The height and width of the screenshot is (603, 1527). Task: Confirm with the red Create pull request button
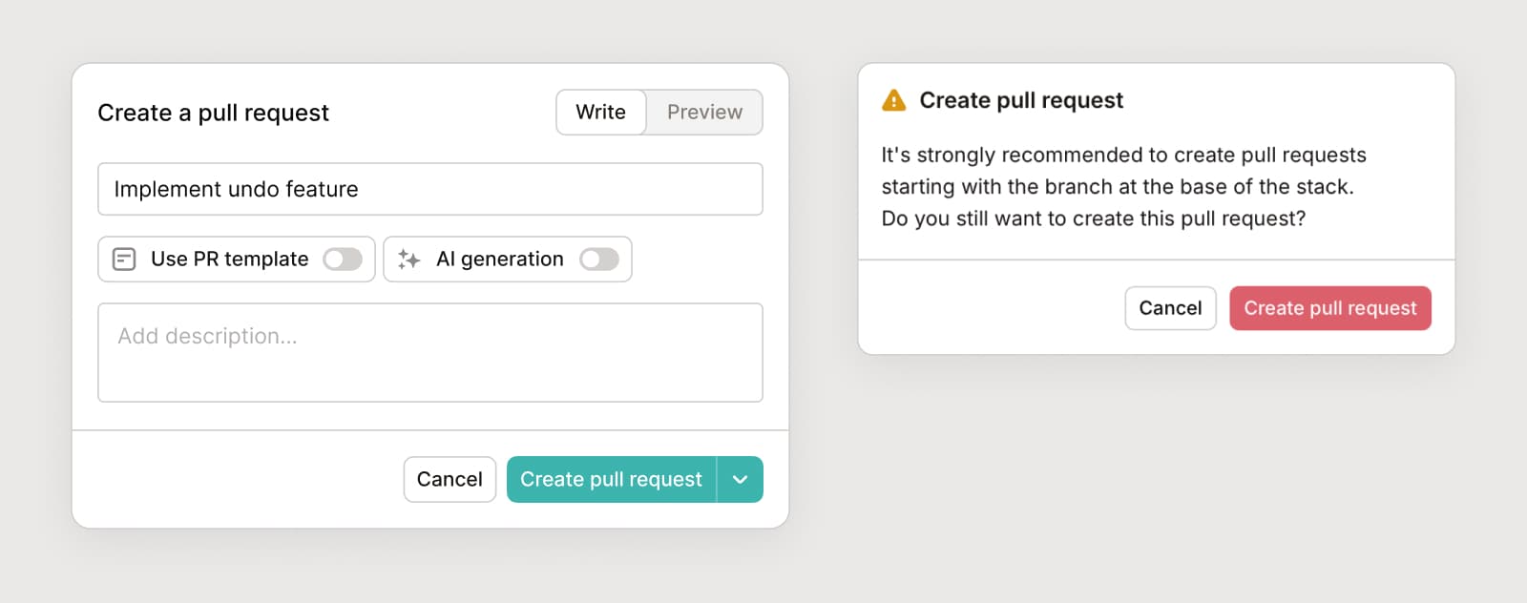coord(1329,308)
